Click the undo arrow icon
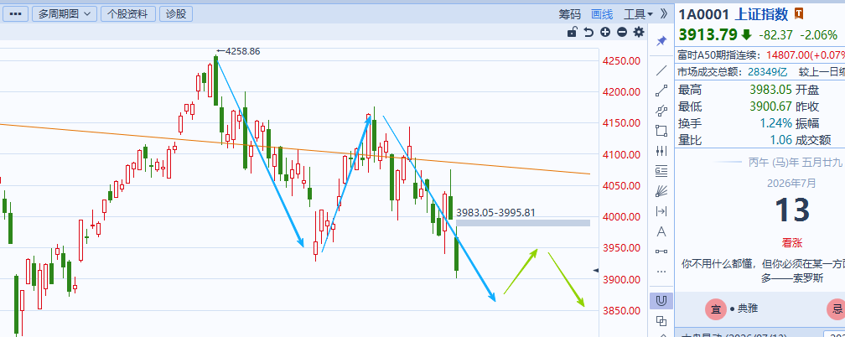 click(x=588, y=33)
